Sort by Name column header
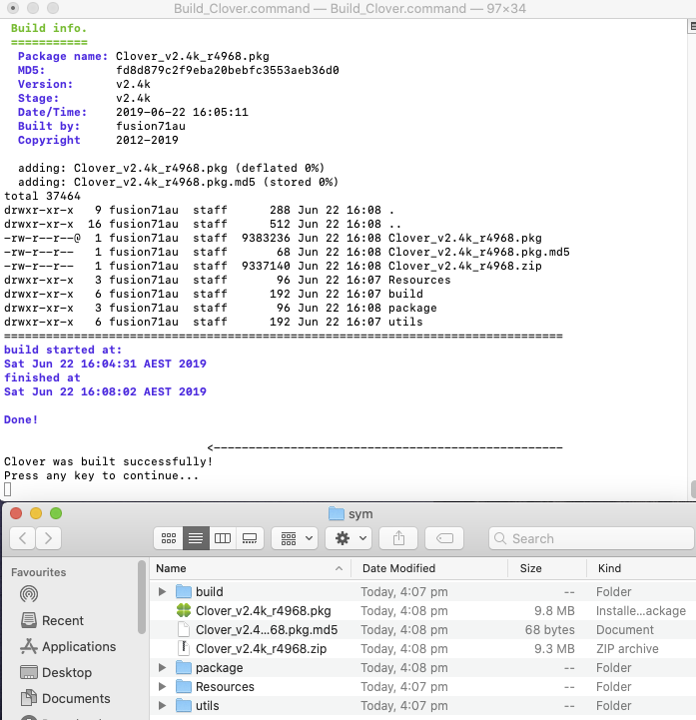 [x=251, y=568]
